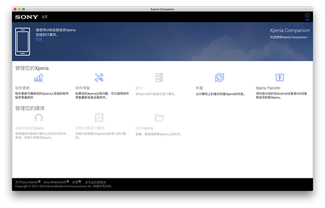Launch the Xperia Transfer icon
325x208 pixels.
click(x=279, y=78)
